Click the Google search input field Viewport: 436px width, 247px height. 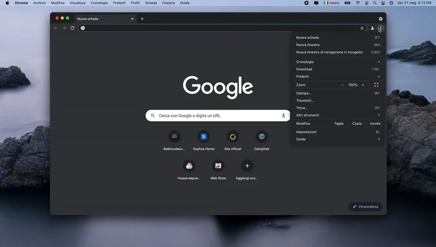(218, 116)
